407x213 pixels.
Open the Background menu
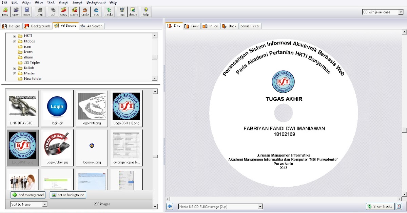coord(96,2)
